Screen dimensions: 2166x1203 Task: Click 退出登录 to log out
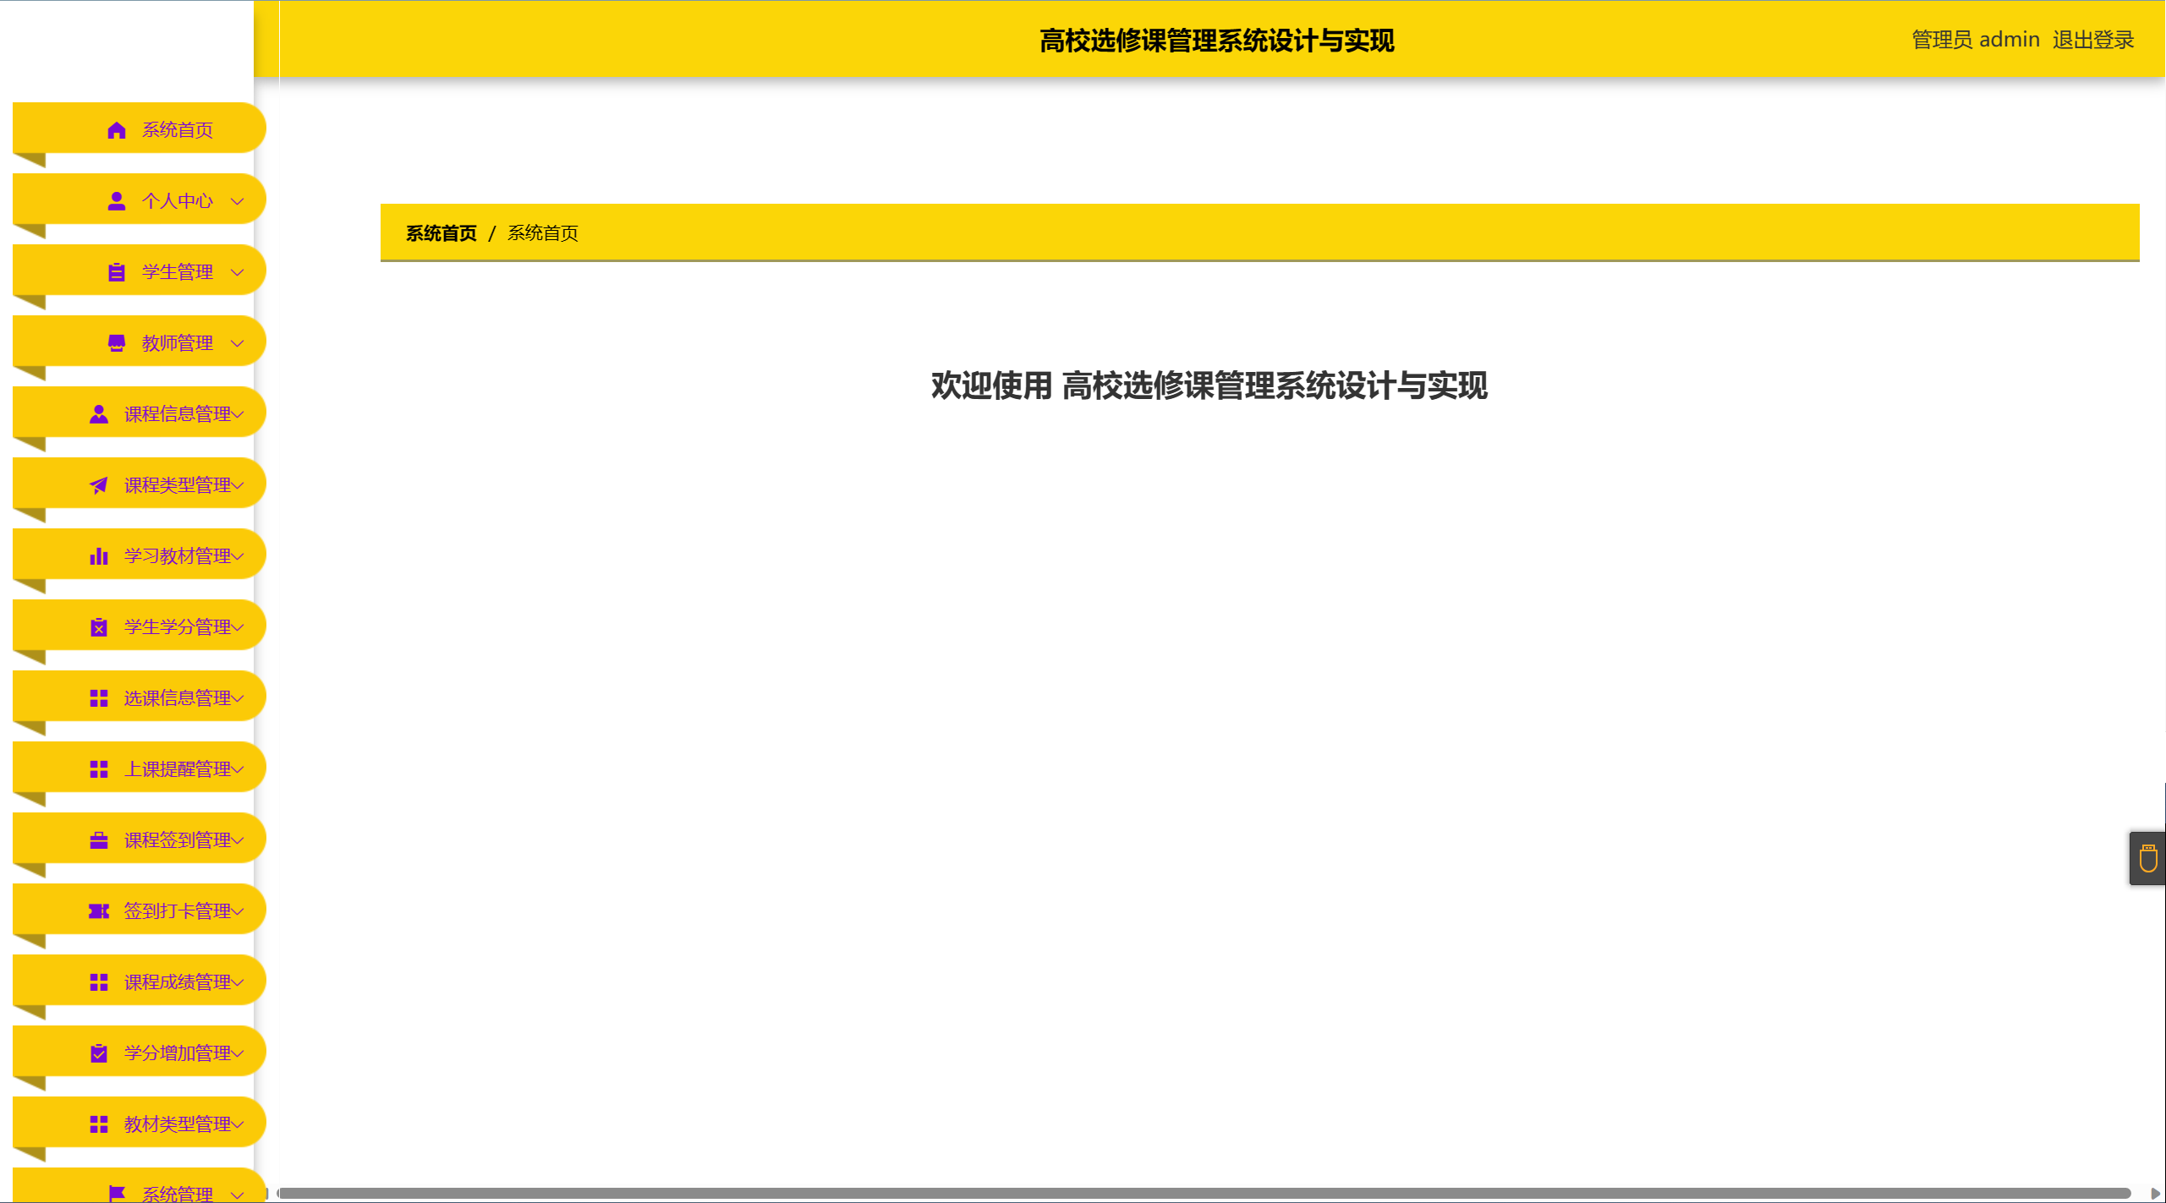tap(2092, 40)
